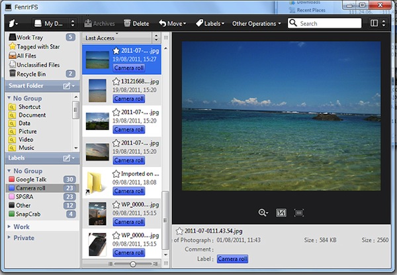Select the 13121668 beach thumbnail
397x275 pixels.
[97, 91]
